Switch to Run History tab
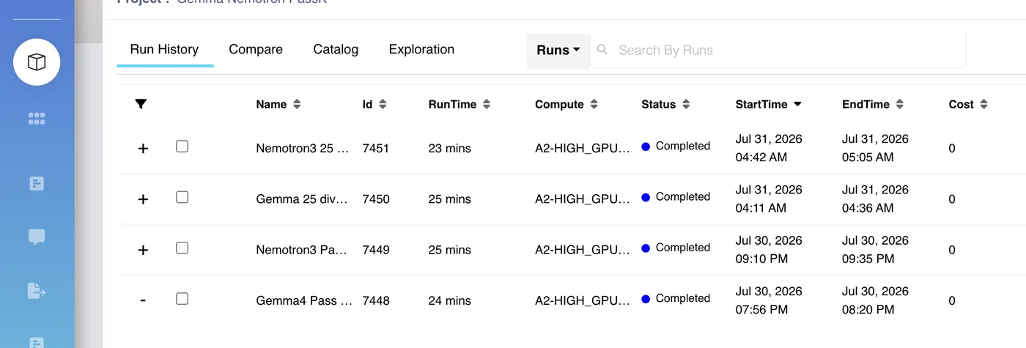This screenshot has width=1026, height=348. 164,49
